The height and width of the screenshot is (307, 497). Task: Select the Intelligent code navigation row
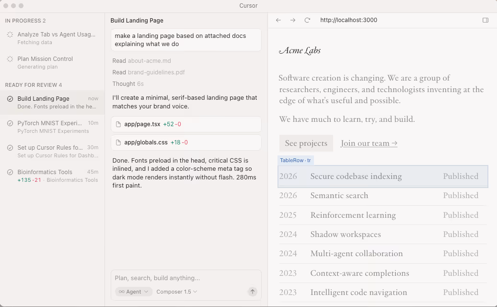click(383, 293)
